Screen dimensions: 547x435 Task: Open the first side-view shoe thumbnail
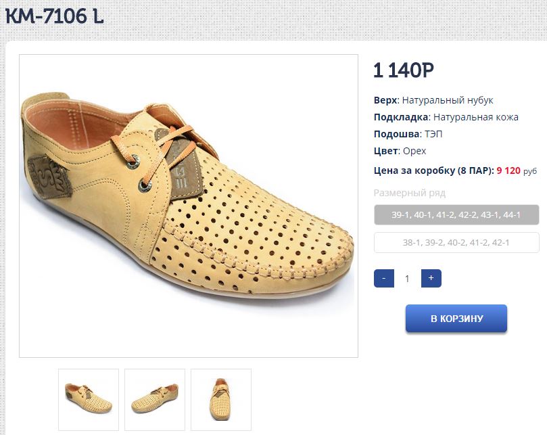(x=89, y=399)
